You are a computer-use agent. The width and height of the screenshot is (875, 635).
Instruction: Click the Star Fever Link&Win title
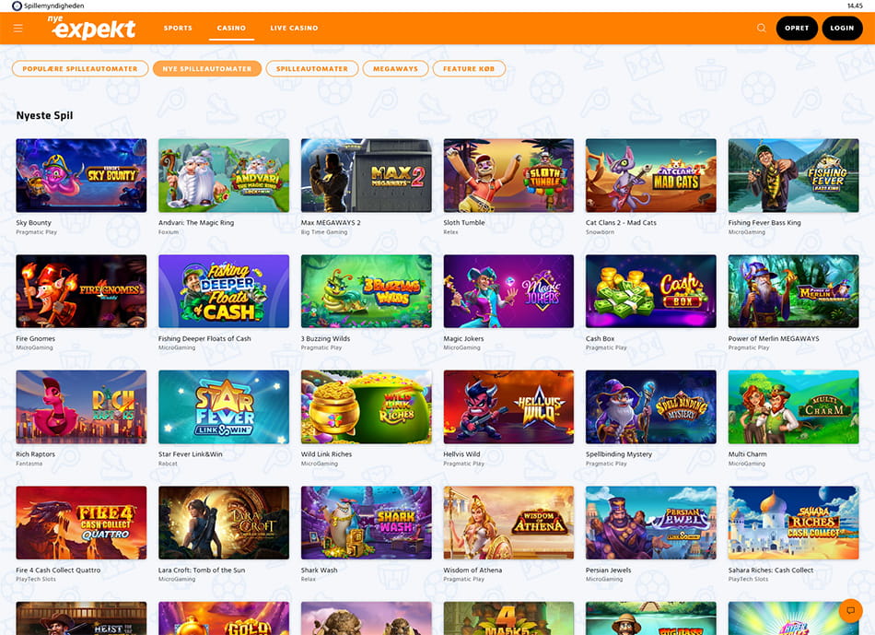(x=190, y=454)
